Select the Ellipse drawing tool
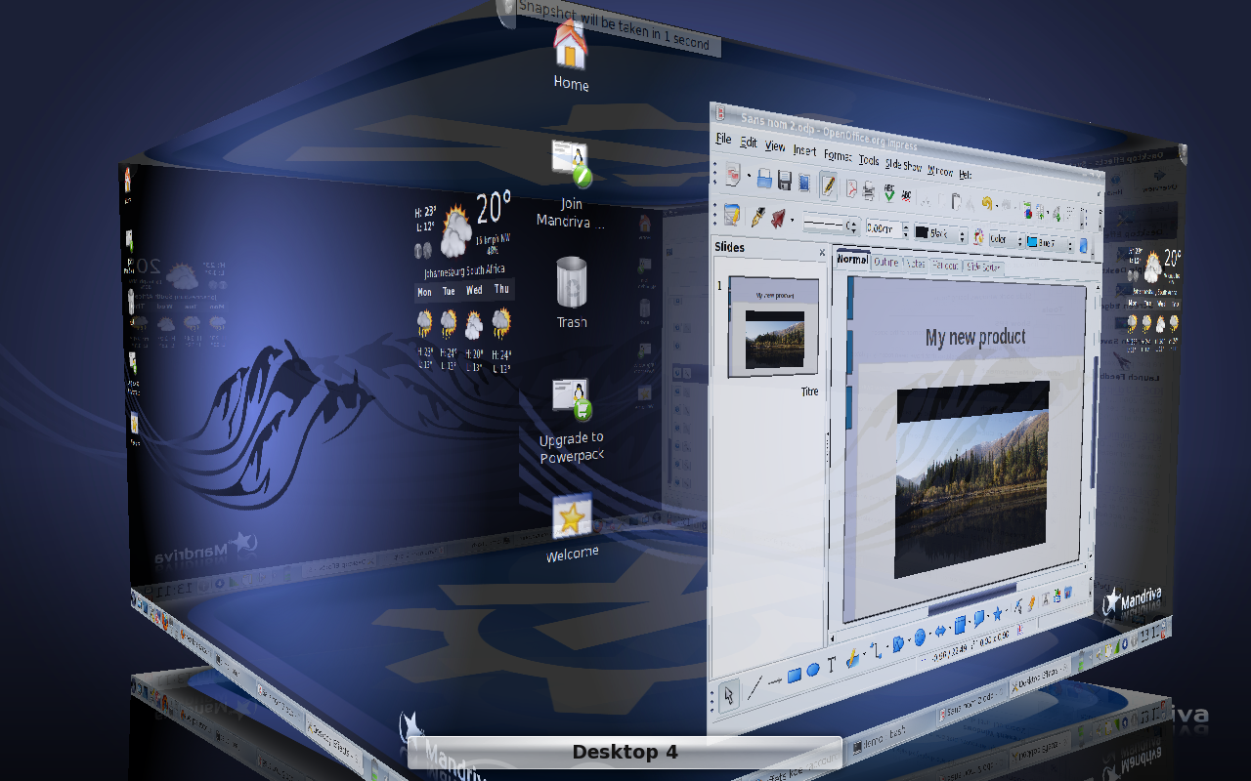 coord(811,670)
